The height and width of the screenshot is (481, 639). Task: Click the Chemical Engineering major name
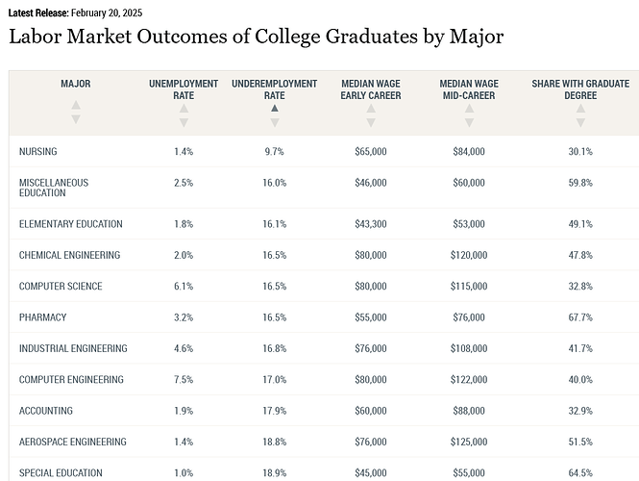click(x=69, y=256)
